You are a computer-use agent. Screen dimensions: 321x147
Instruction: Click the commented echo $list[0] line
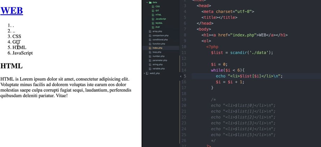coord(243,105)
